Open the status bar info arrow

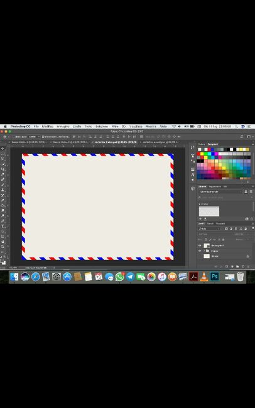pos(54,267)
